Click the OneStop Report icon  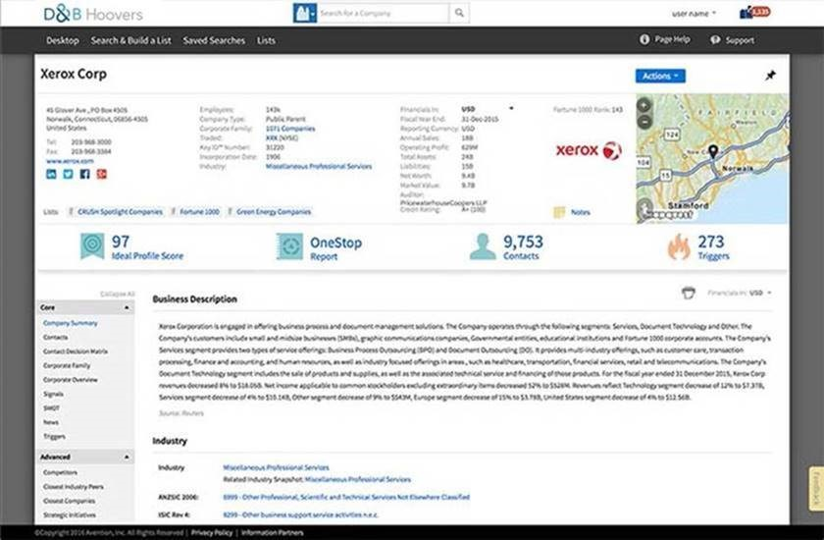point(289,246)
